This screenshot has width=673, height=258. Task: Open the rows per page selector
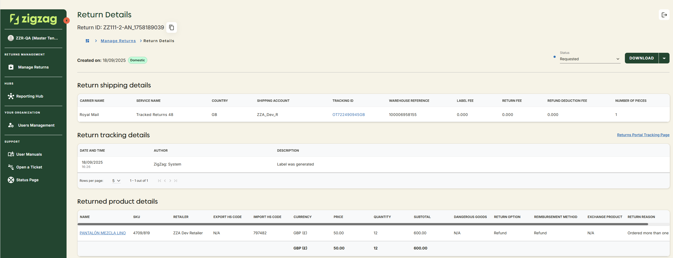[116, 181]
